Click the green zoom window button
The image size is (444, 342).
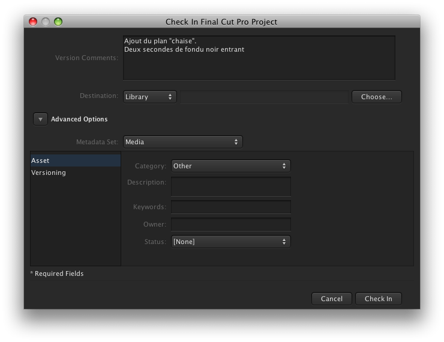point(58,22)
